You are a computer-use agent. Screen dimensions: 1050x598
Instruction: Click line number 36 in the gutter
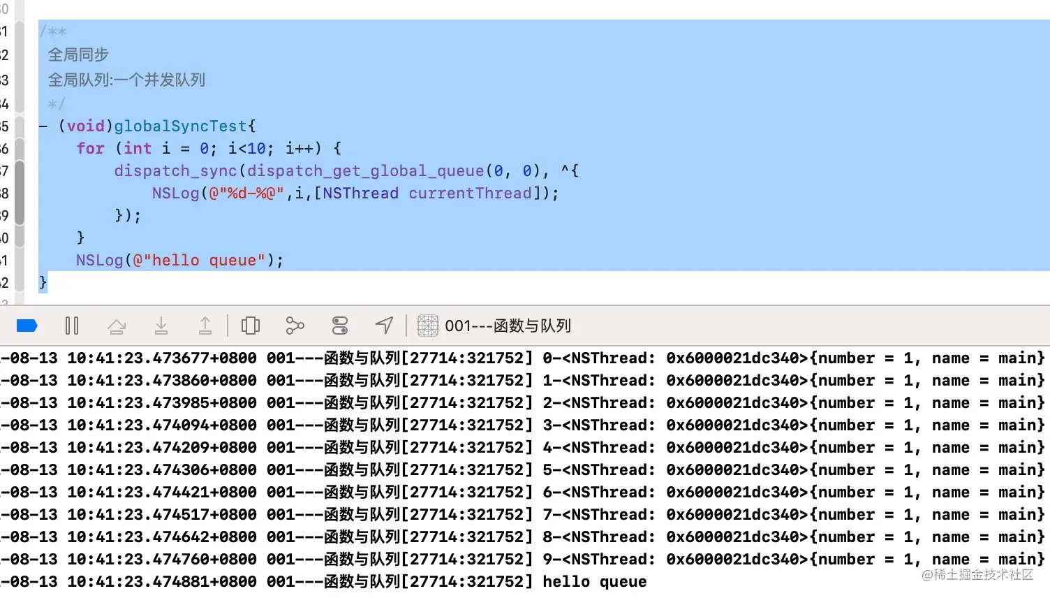click(6, 148)
